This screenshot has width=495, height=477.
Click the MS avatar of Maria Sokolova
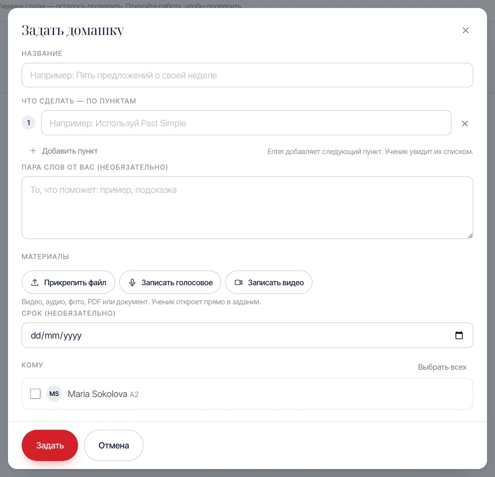tap(54, 394)
